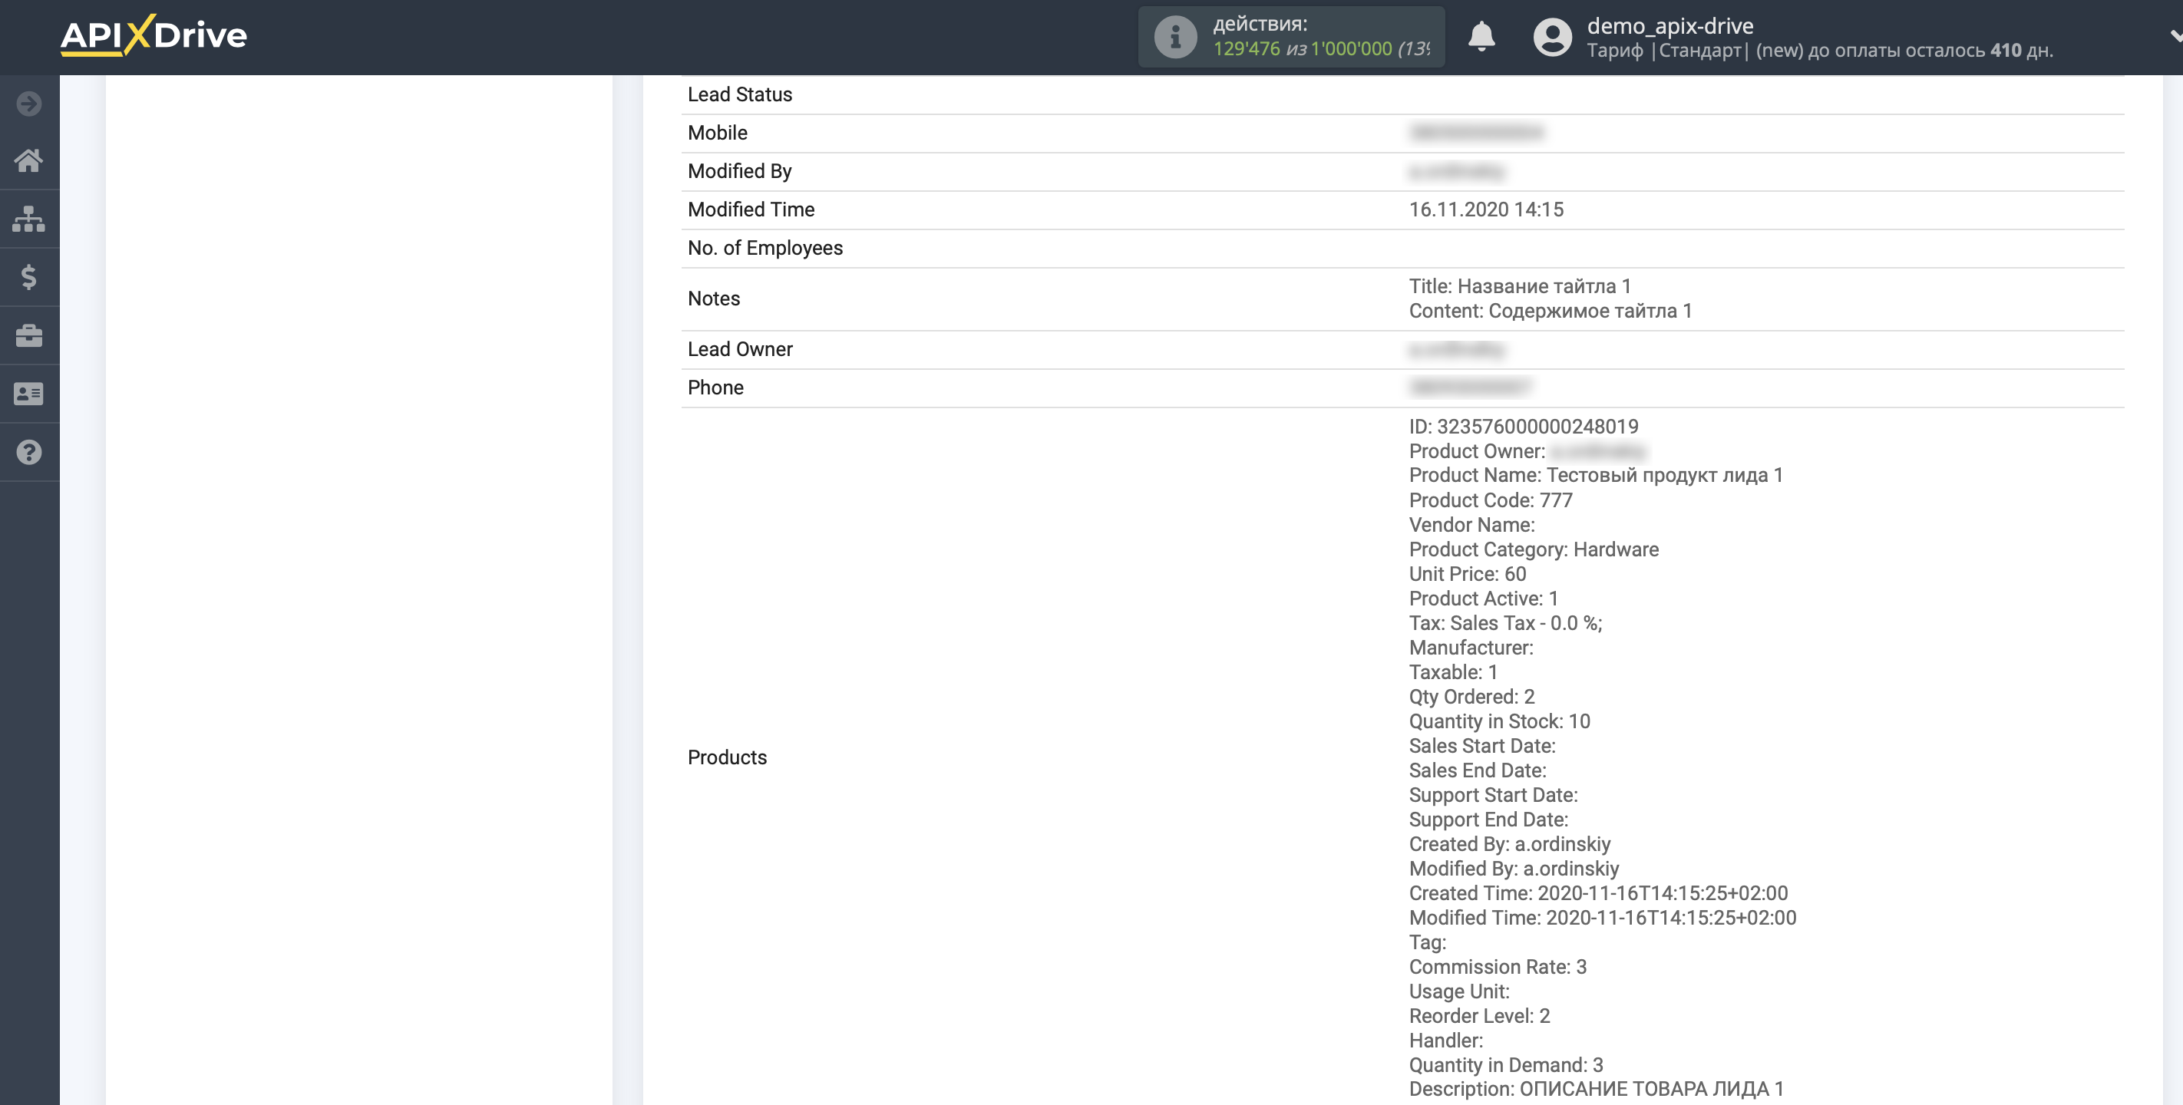Screen dimensions: 2183x1105
Task: Click the info icon beside действия
Action: pyautogui.click(x=1175, y=38)
